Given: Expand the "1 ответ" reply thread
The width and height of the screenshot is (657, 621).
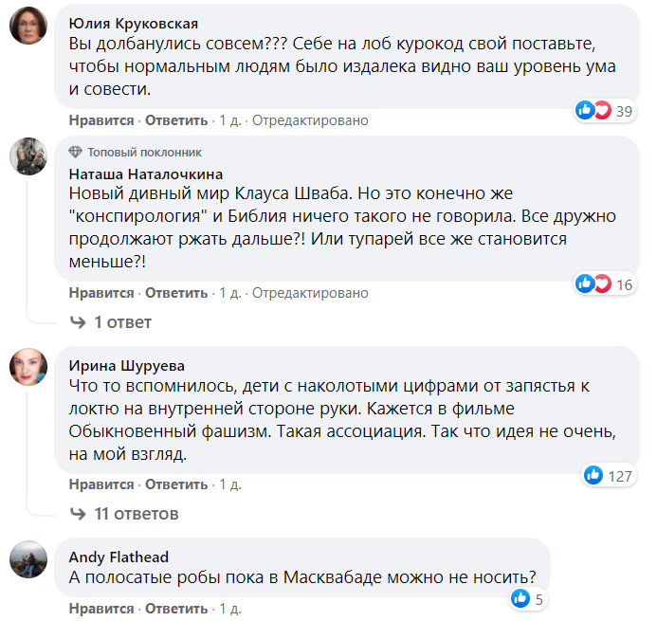Looking at the screenshot, I should coord(122,322).
